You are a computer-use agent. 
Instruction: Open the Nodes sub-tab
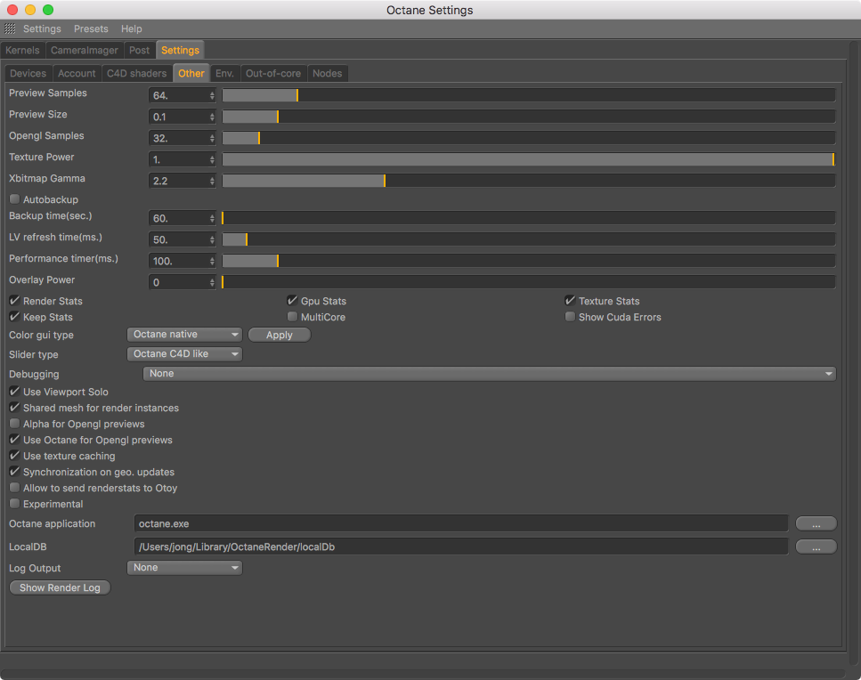328,73
